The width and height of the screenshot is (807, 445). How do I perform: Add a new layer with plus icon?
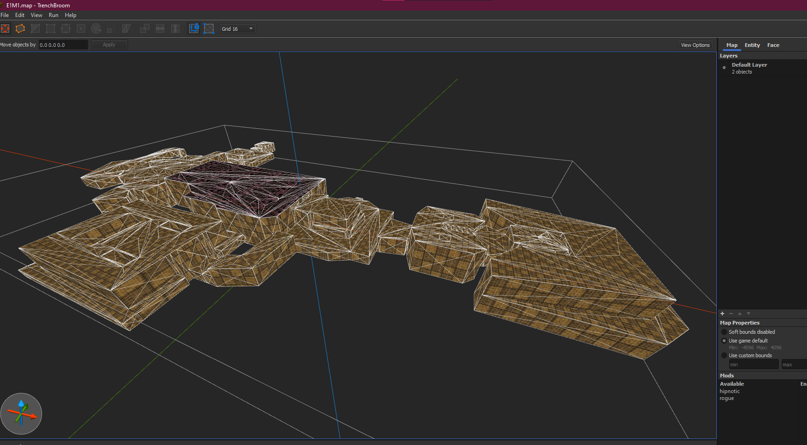tap(722, 314)
